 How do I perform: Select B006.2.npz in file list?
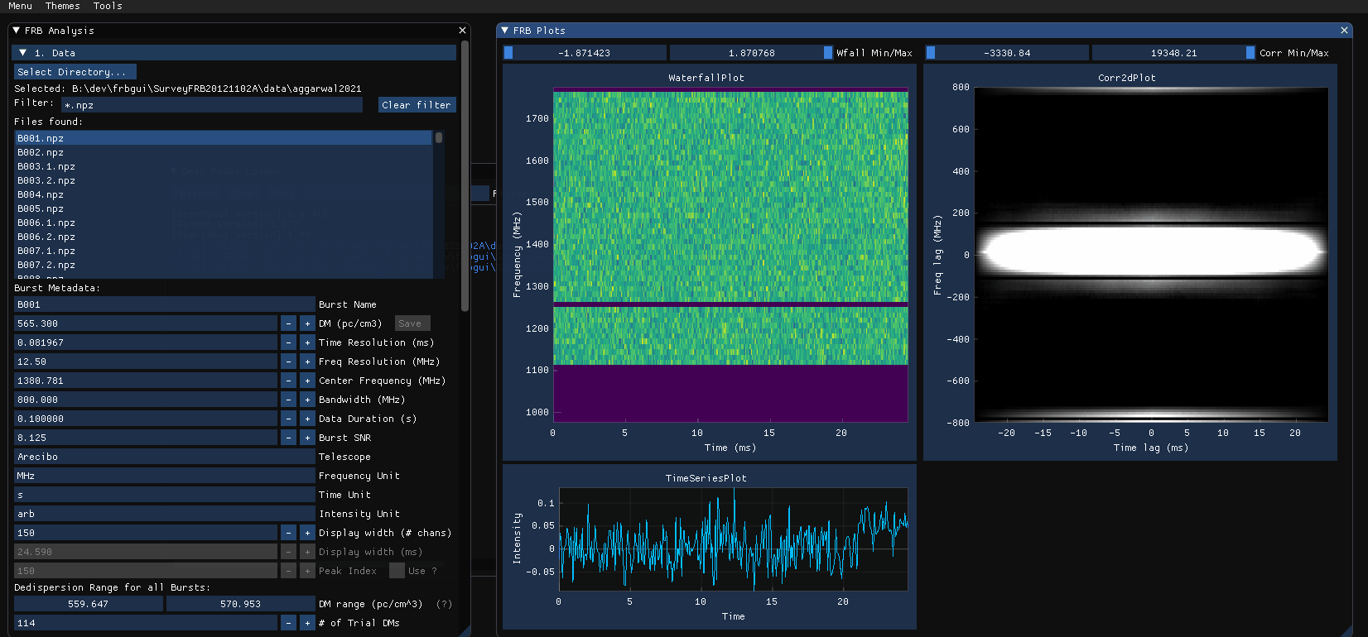click(x=224, y=237)
